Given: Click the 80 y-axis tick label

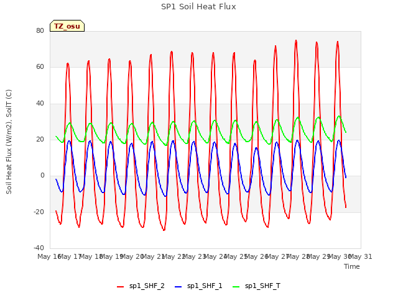Looking at the screenshot, I should (x=40, y=30).
